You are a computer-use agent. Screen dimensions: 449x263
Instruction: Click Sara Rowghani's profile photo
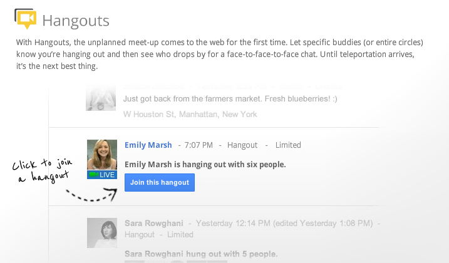click(102, 233)
